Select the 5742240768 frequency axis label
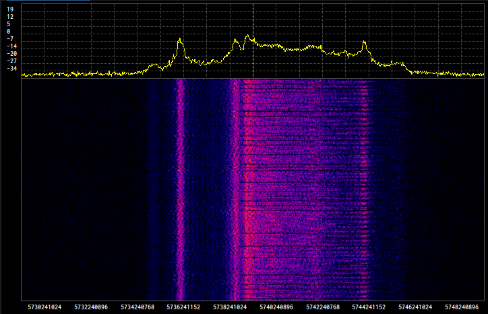This screenshot has height=314, width=488. click(323, 307)
